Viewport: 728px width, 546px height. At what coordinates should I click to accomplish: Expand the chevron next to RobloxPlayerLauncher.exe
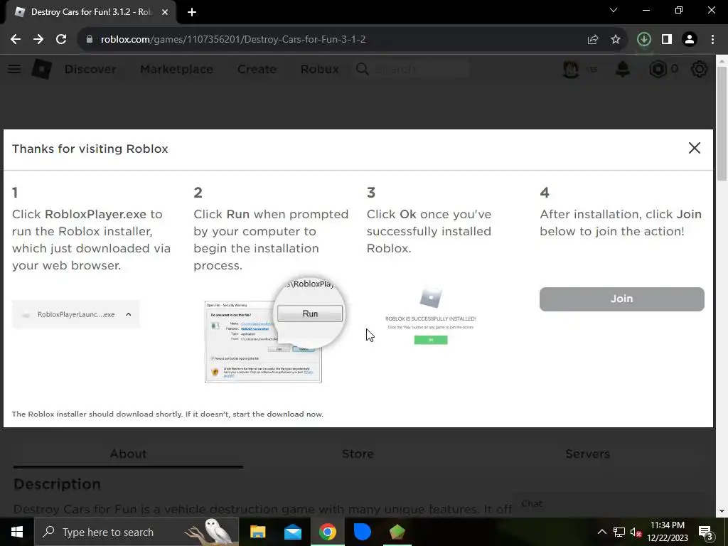(x=129, y=314)
